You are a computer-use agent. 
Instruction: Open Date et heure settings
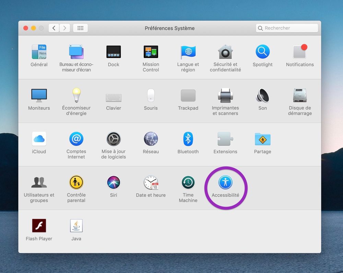pos(151,182)
